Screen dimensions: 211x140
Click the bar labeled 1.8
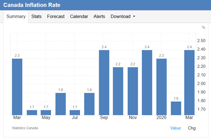(176, 108)
